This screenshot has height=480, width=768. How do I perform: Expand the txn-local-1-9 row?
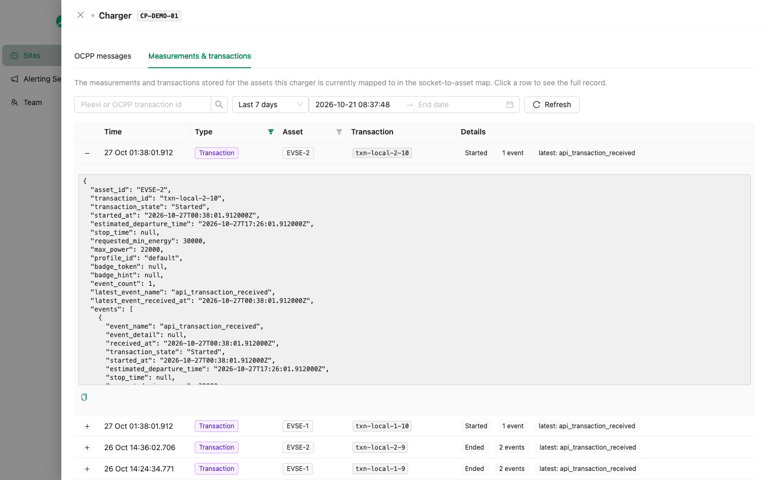(87, 469)
